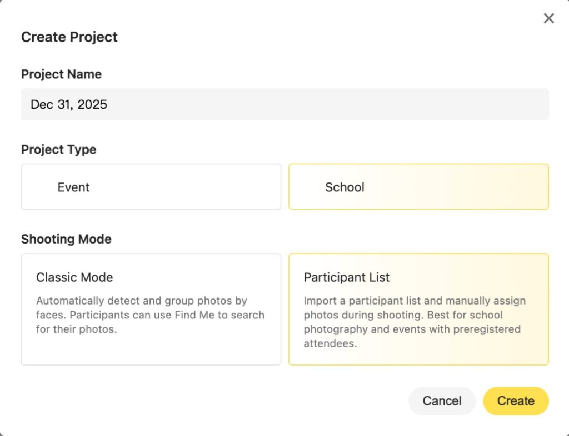Close the Create Project dialog
The width and height of the screenshot is (569, 436).
549,19
